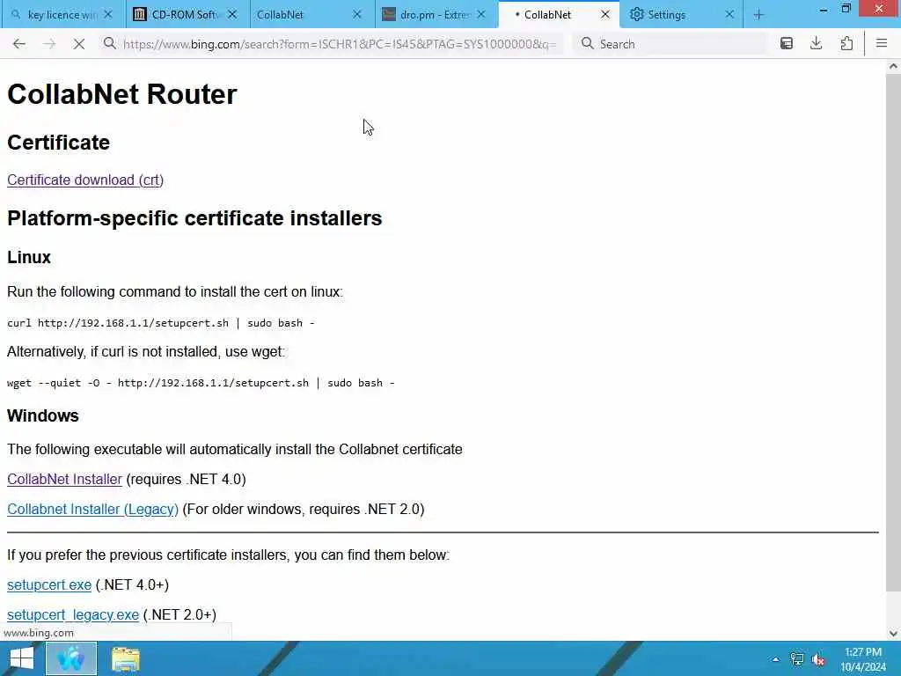This screenshot has height=676, width=901.
Task: Open the Certificate download (crt) link
Action: (x=85, y=180)
